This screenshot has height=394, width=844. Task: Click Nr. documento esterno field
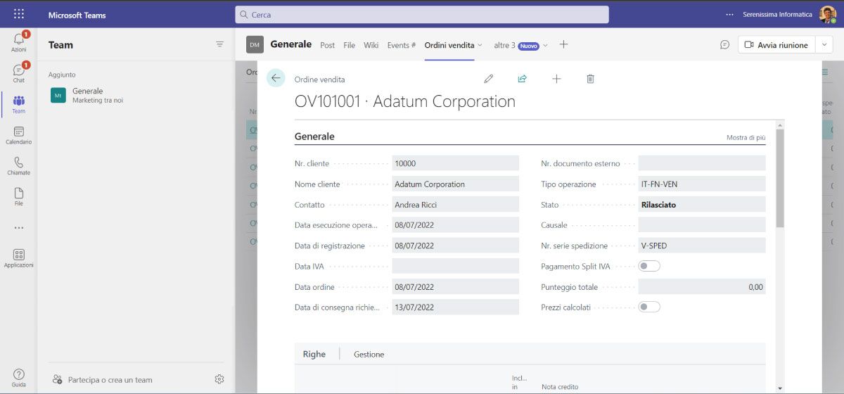coord(702,163)
